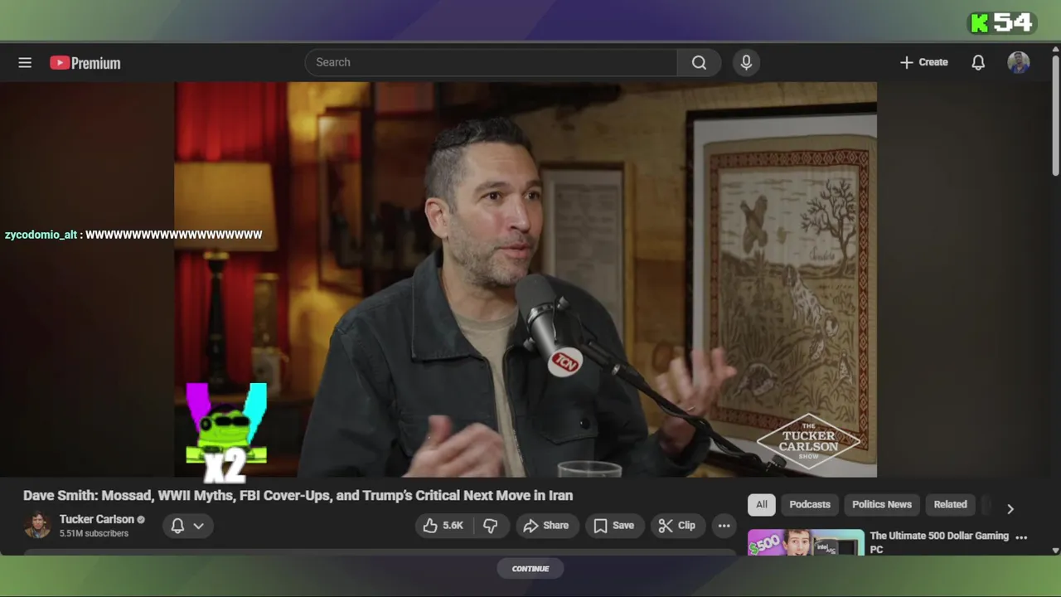
Task: Select the All filter chip
Action: tap(762, 504)
